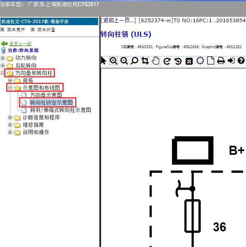Click the fit to window icon
The width and height of the screenshot is (246, 247).
coord(189,61)
